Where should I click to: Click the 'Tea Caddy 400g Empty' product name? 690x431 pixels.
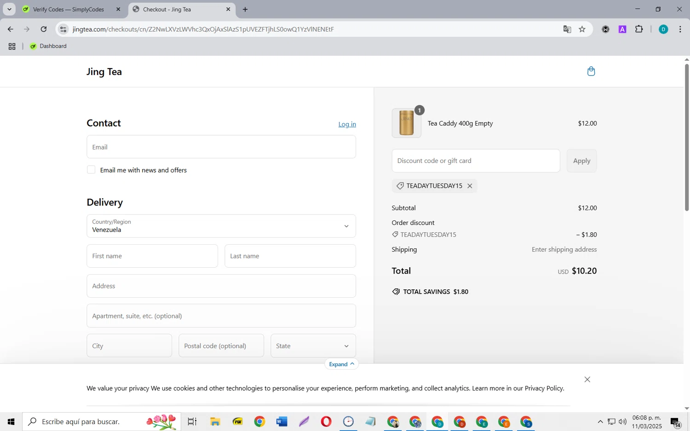point(460,123)
